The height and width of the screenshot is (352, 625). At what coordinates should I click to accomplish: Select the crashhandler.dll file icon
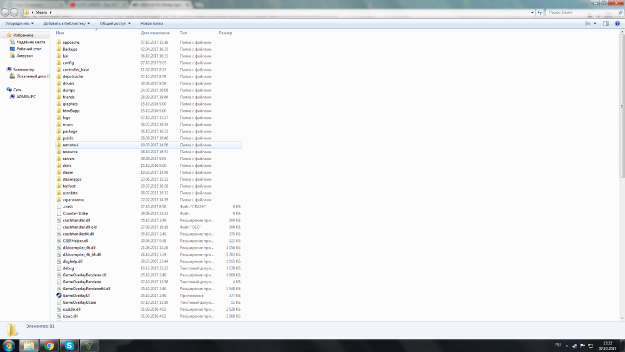[x=59, y=220]
